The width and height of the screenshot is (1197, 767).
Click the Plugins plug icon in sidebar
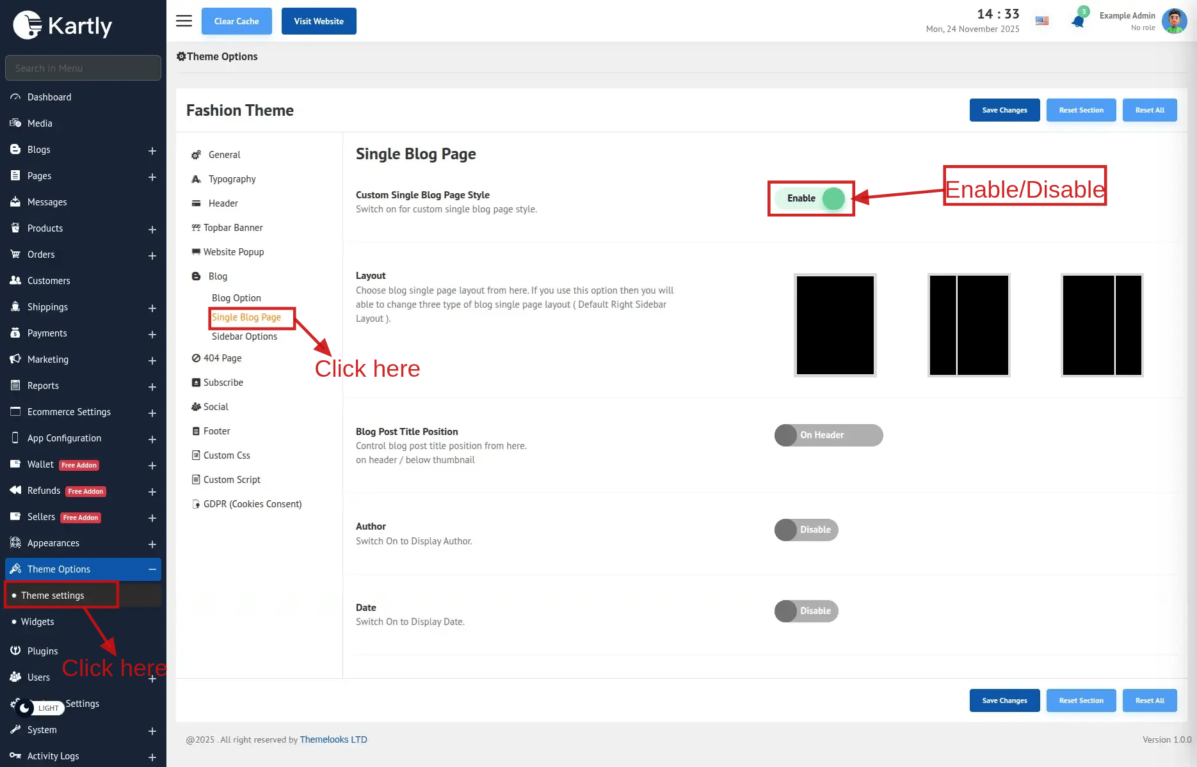15,651
